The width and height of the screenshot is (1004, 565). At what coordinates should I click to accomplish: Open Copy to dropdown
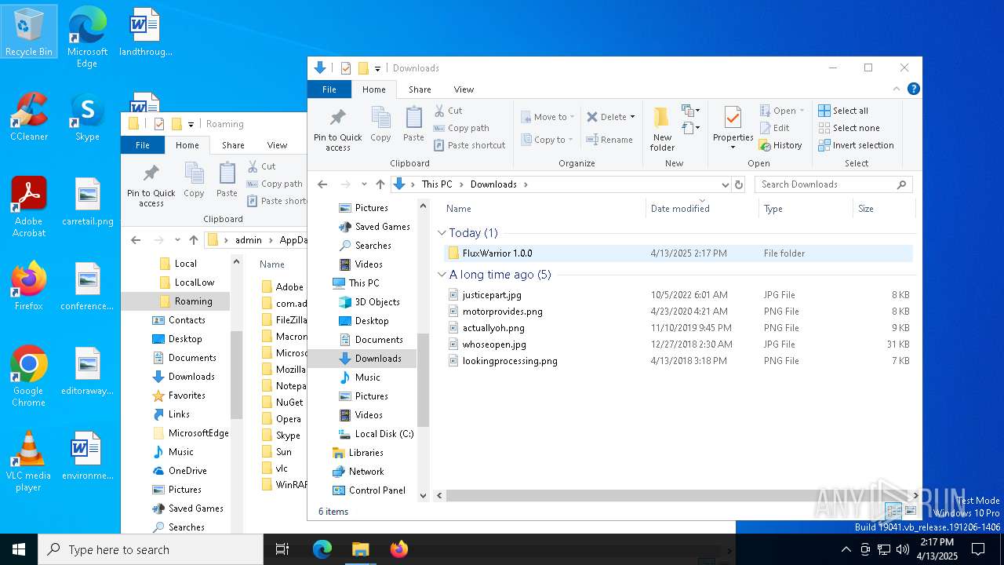[547, 140]
